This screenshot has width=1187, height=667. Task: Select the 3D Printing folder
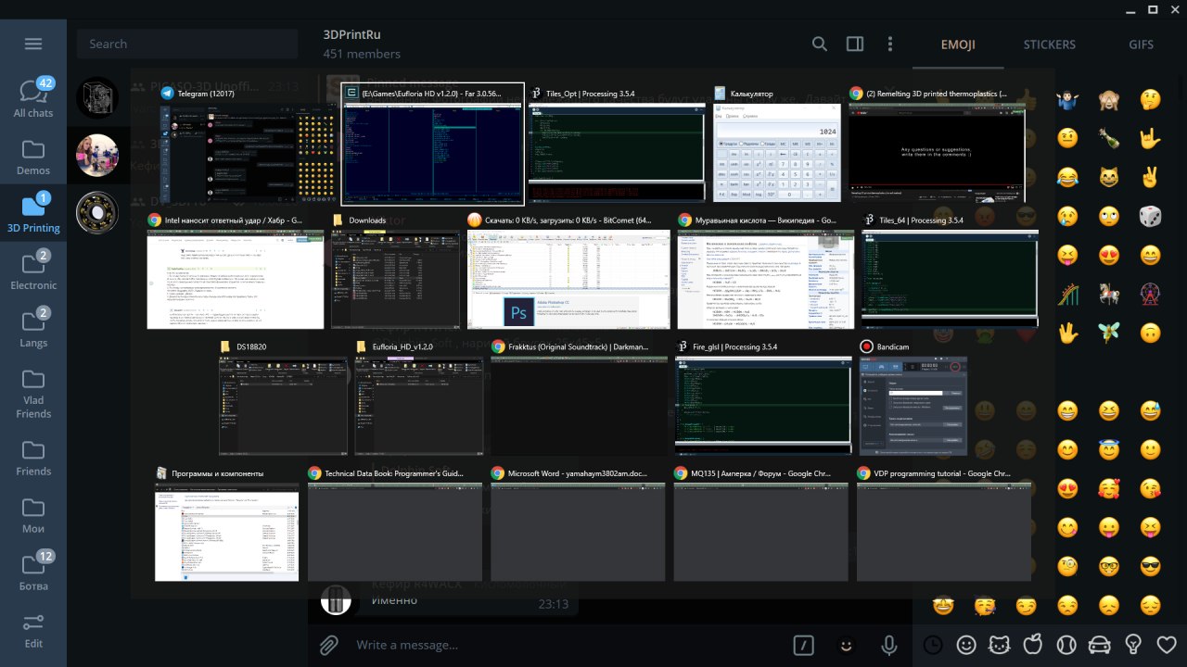(x=33, y=212)
